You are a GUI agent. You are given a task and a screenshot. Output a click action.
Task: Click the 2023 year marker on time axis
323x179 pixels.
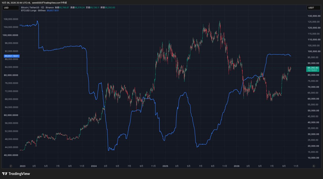click(x=22, y=166)
